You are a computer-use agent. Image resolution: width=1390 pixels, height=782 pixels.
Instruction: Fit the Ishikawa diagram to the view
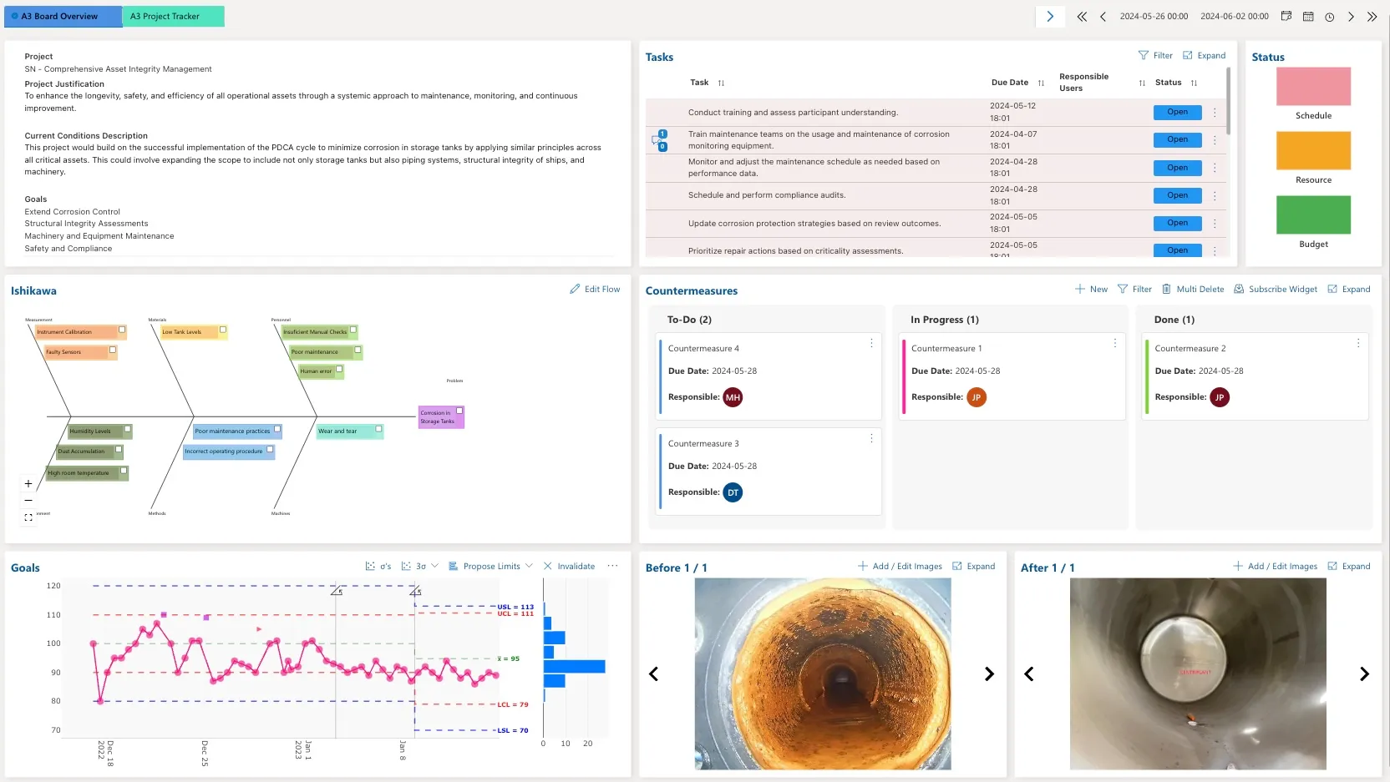click(x=28, y=517)
